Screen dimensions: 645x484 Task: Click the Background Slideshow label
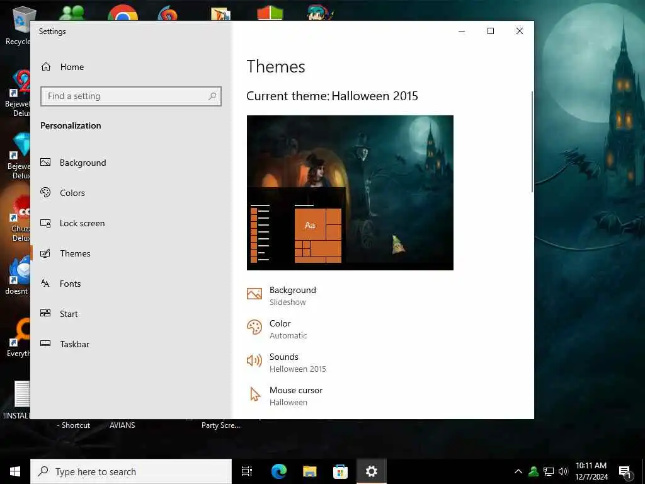(292, 296)
